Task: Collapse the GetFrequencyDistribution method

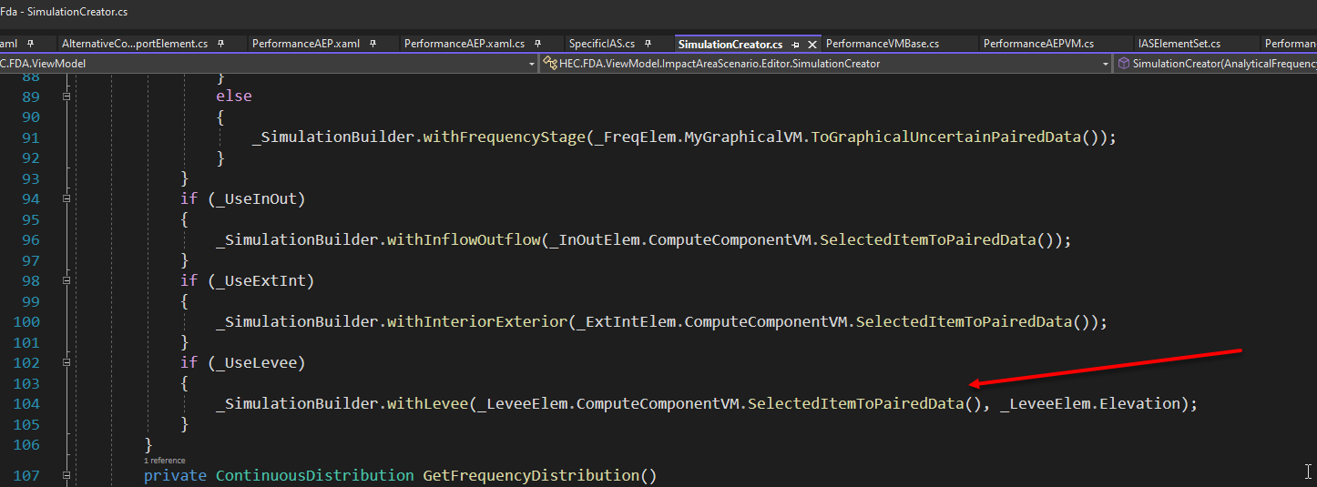Action: pos(66,475)
